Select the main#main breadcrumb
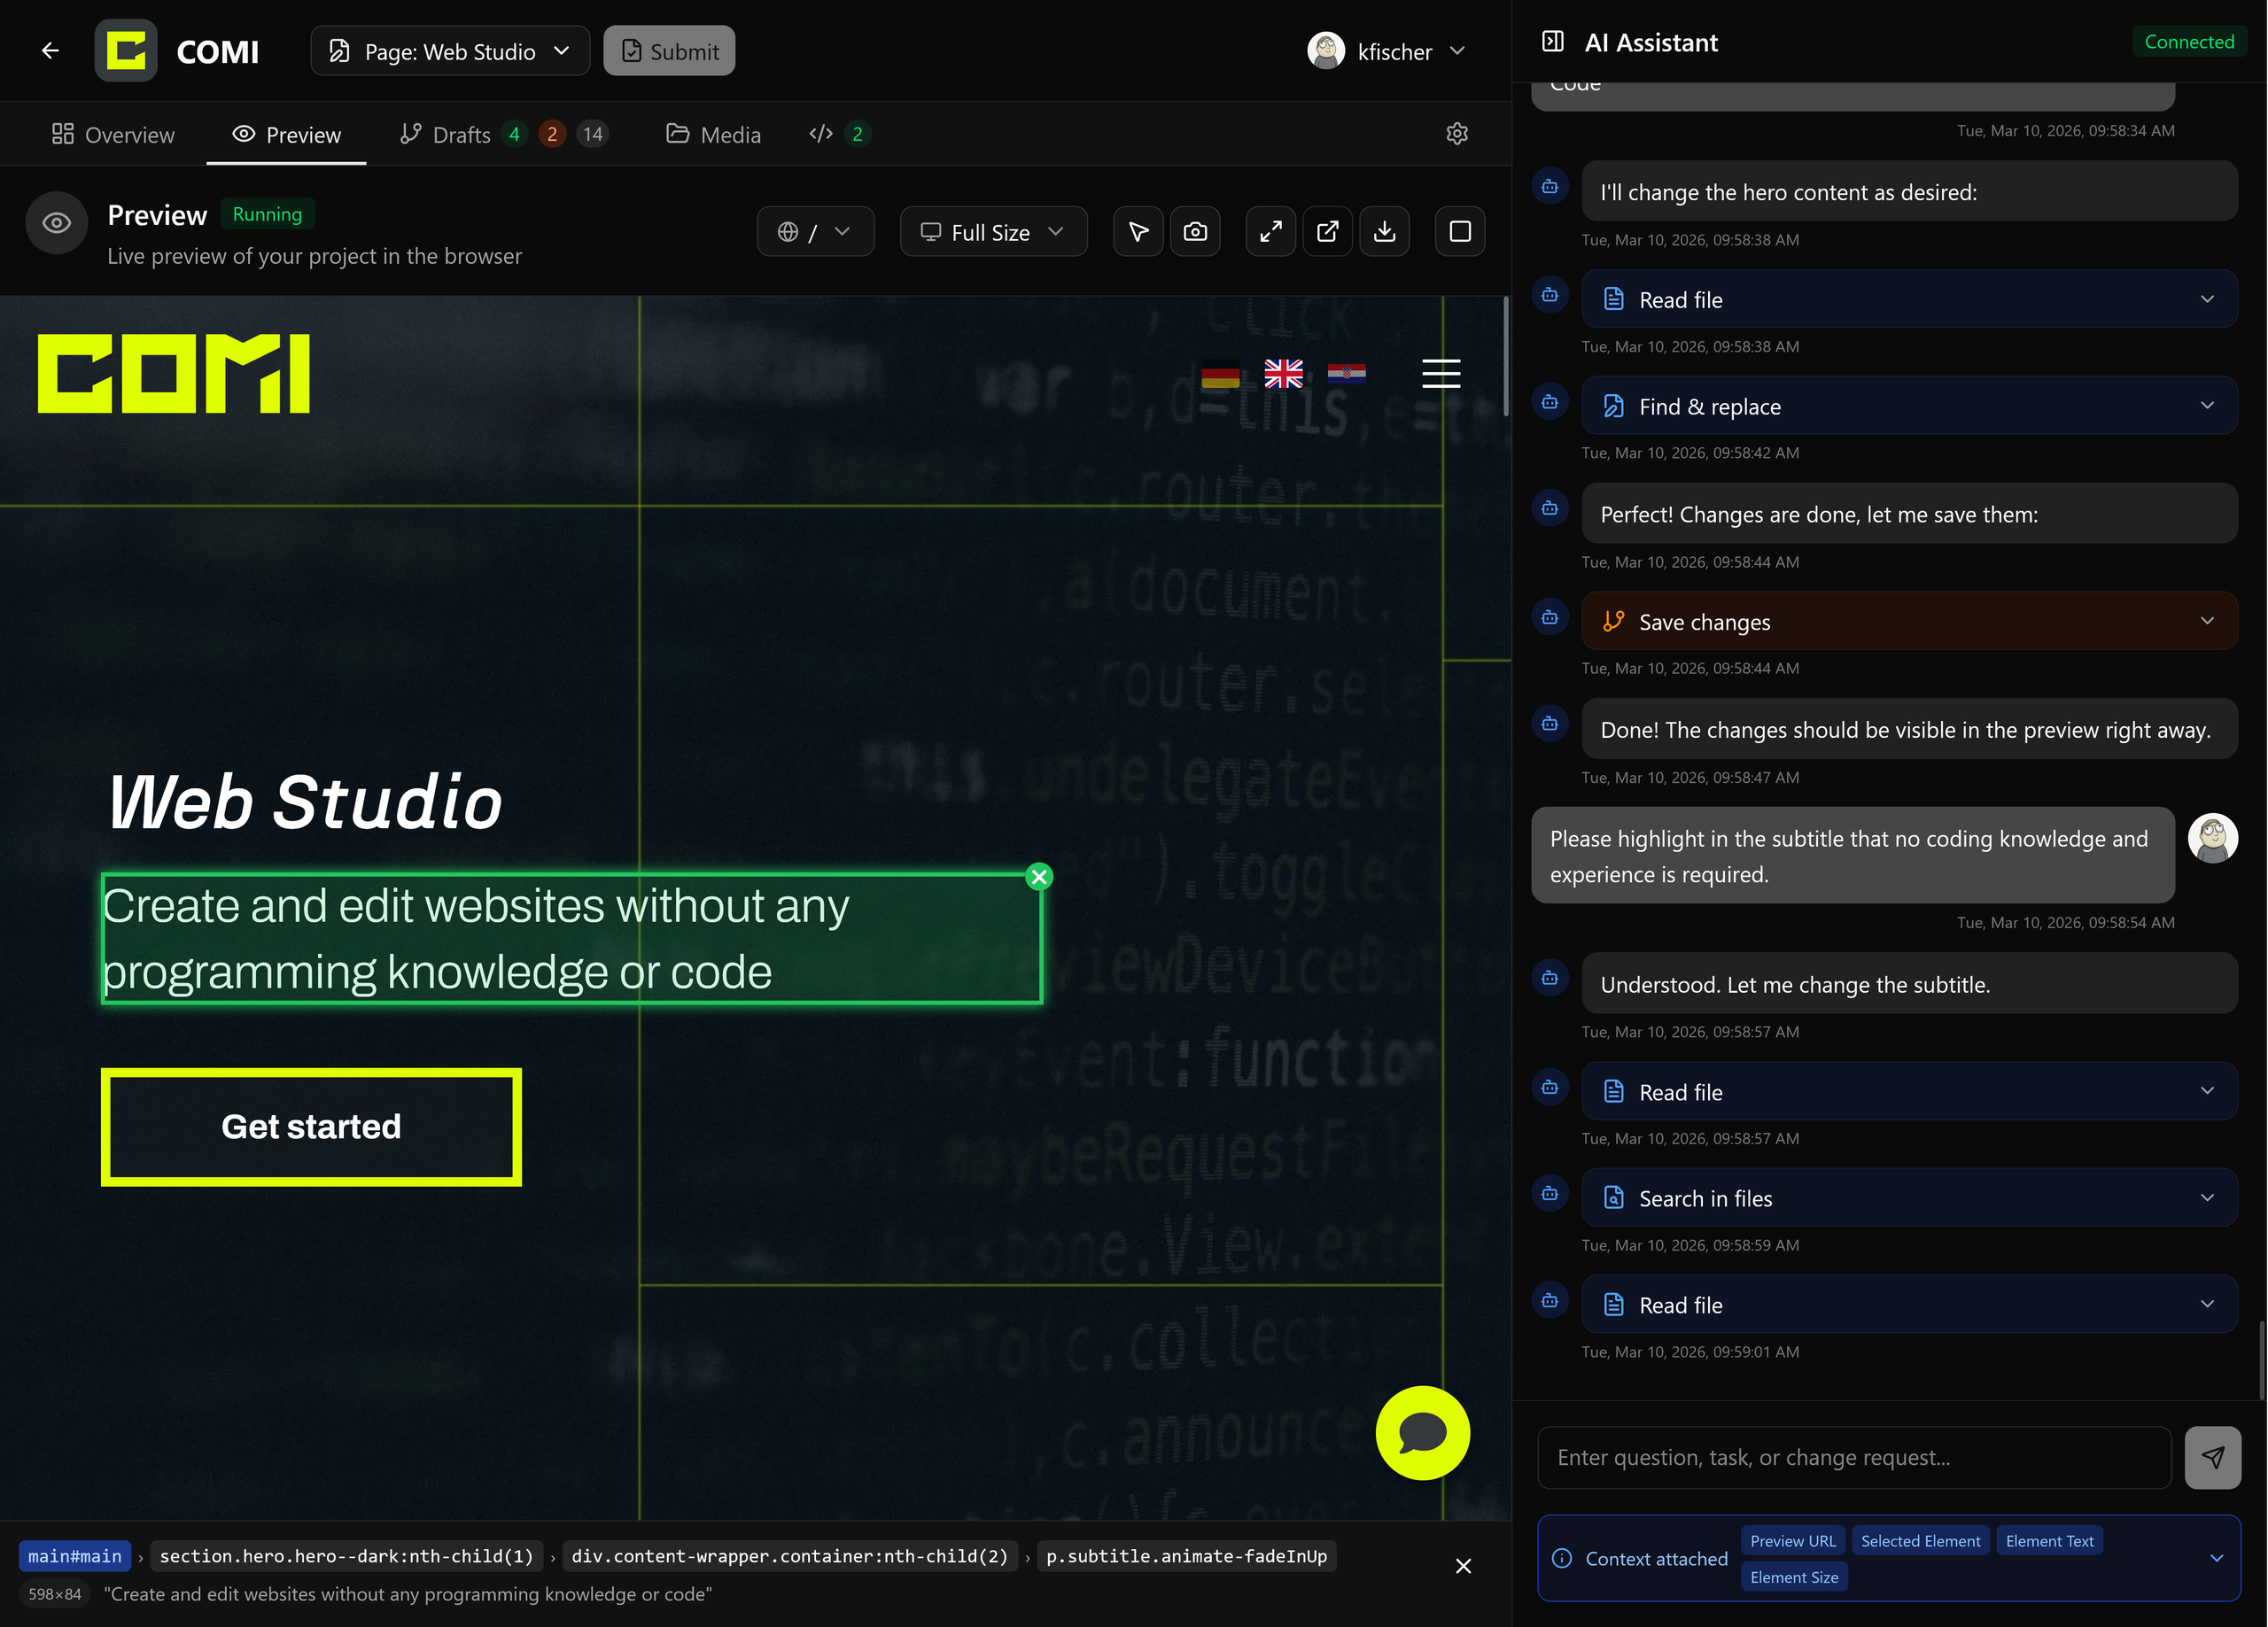This screenshot has width=2268, height=1627. pyautogui.click(x=74, y=1556)
